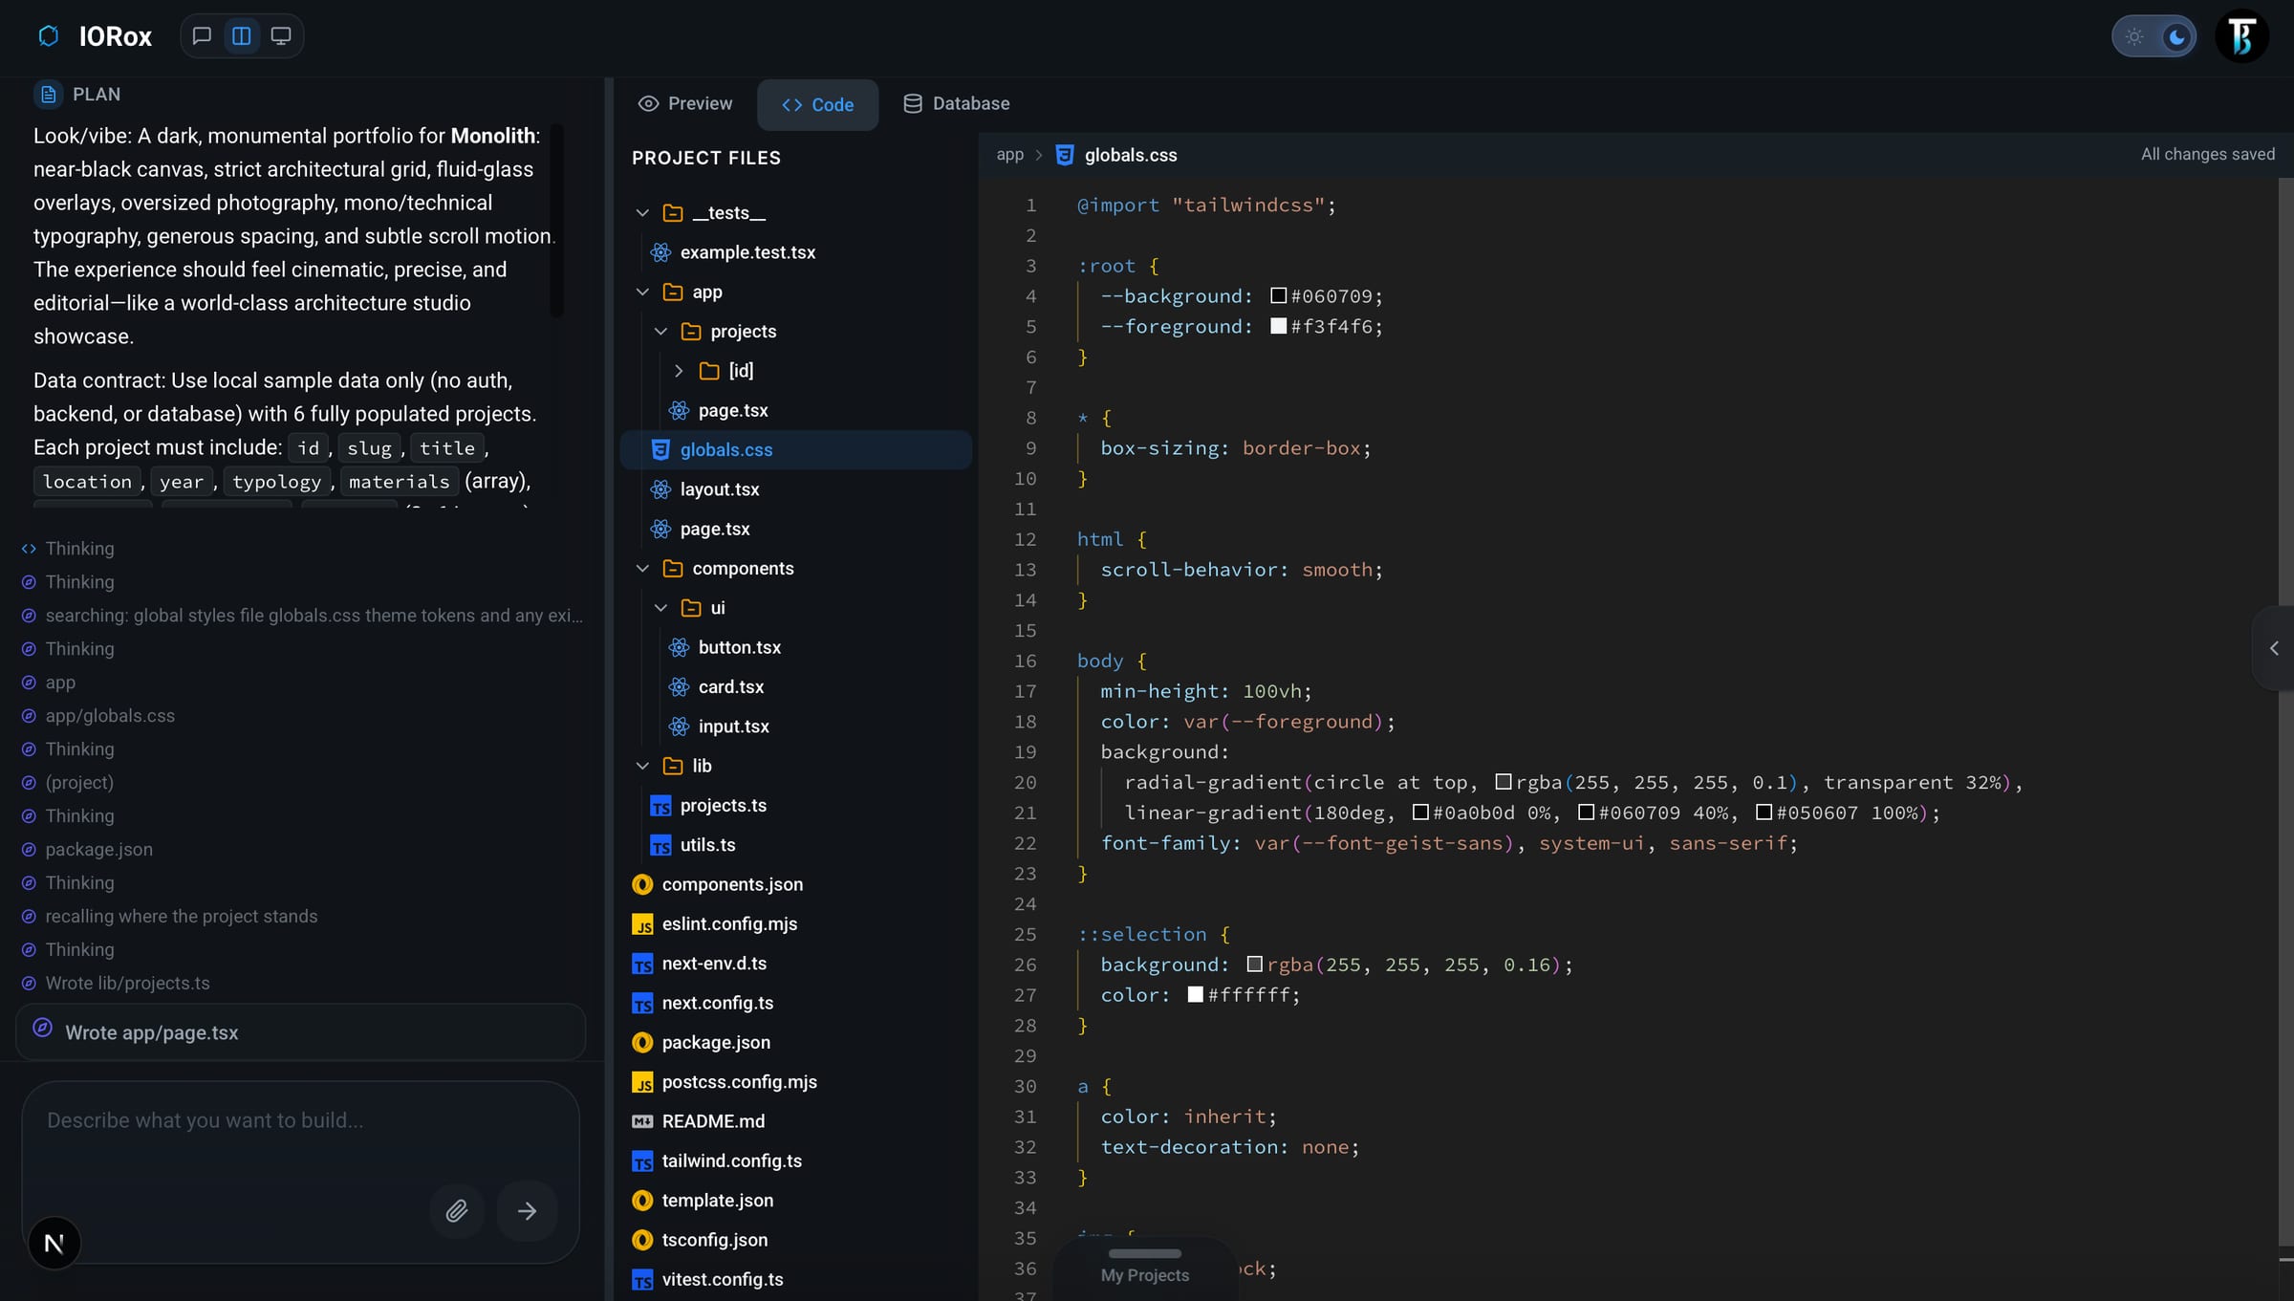
Task: Open tsconfig.json file
Action: (795, 1240)
